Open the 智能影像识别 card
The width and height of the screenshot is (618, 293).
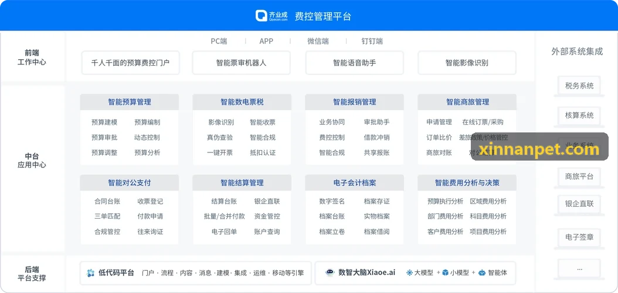point(467,63)
